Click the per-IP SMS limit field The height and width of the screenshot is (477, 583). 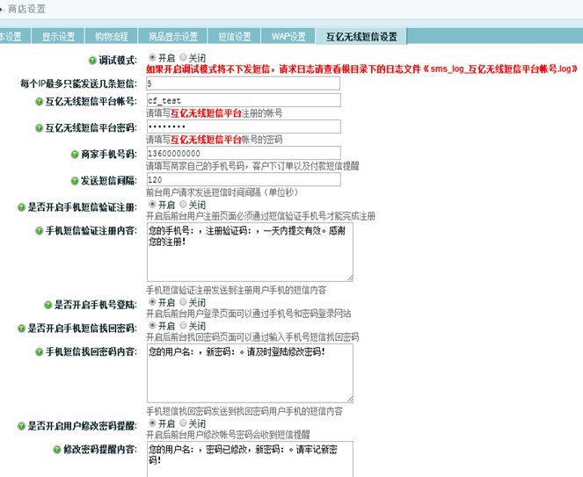tap(244, 83)
